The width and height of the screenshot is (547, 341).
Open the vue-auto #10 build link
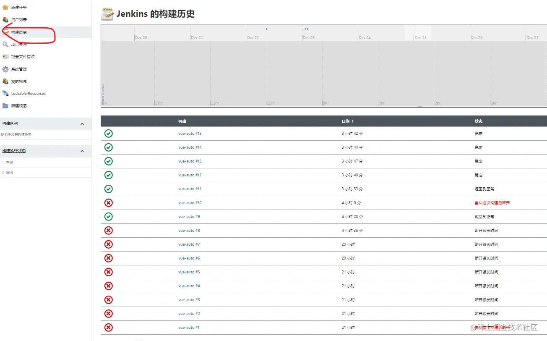(x=190, y=203)
